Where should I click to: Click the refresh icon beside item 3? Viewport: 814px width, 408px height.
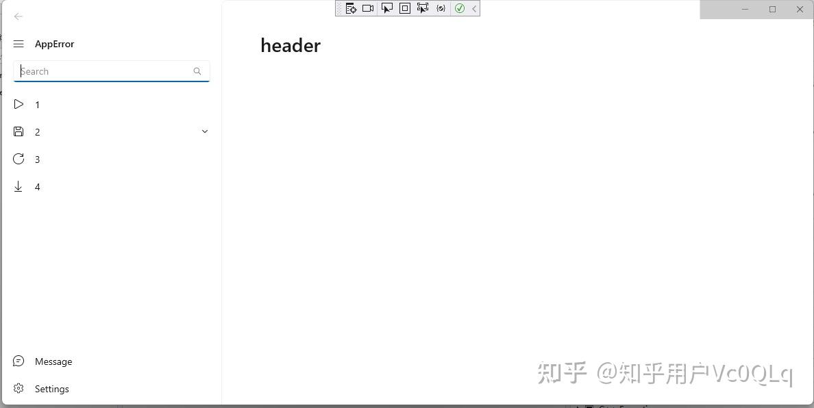tap(18, 159)
